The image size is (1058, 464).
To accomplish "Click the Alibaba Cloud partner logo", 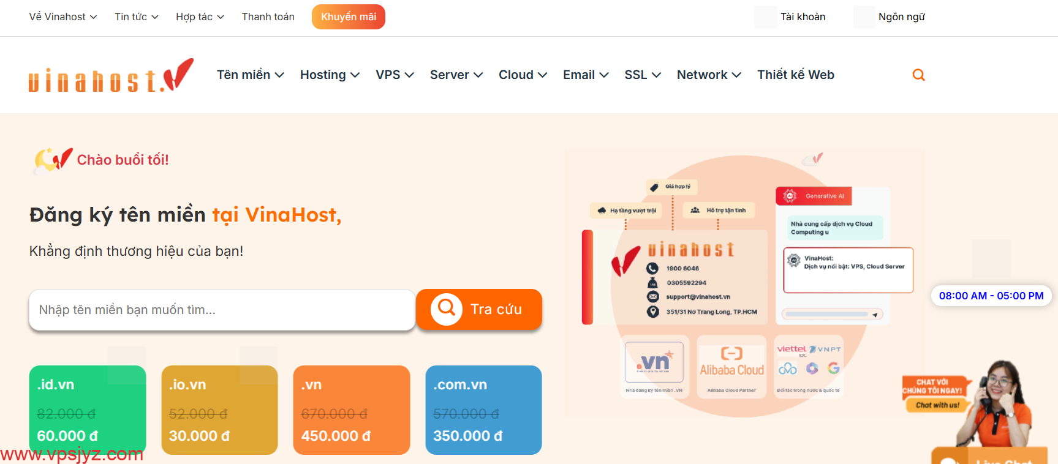I will click(731, 367).
